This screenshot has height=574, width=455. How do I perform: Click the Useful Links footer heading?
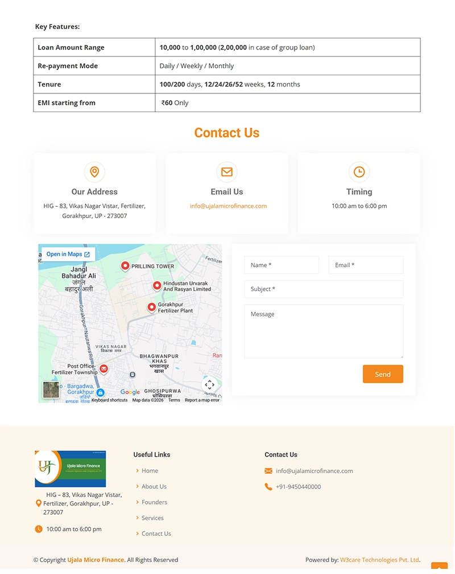coord(152,454)
